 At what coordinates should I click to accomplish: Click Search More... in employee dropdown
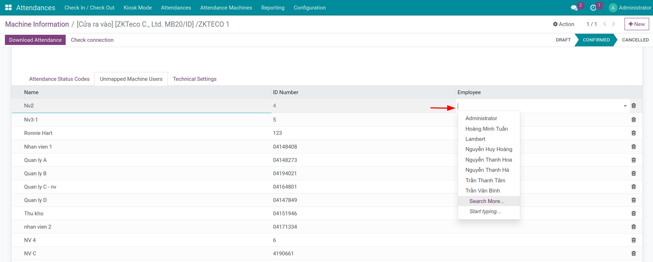click(489, 201)
